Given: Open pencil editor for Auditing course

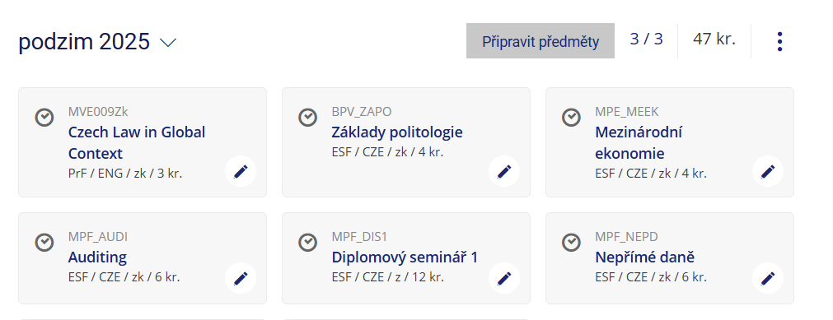Looking at the screenshot, I should click(241, 278).
